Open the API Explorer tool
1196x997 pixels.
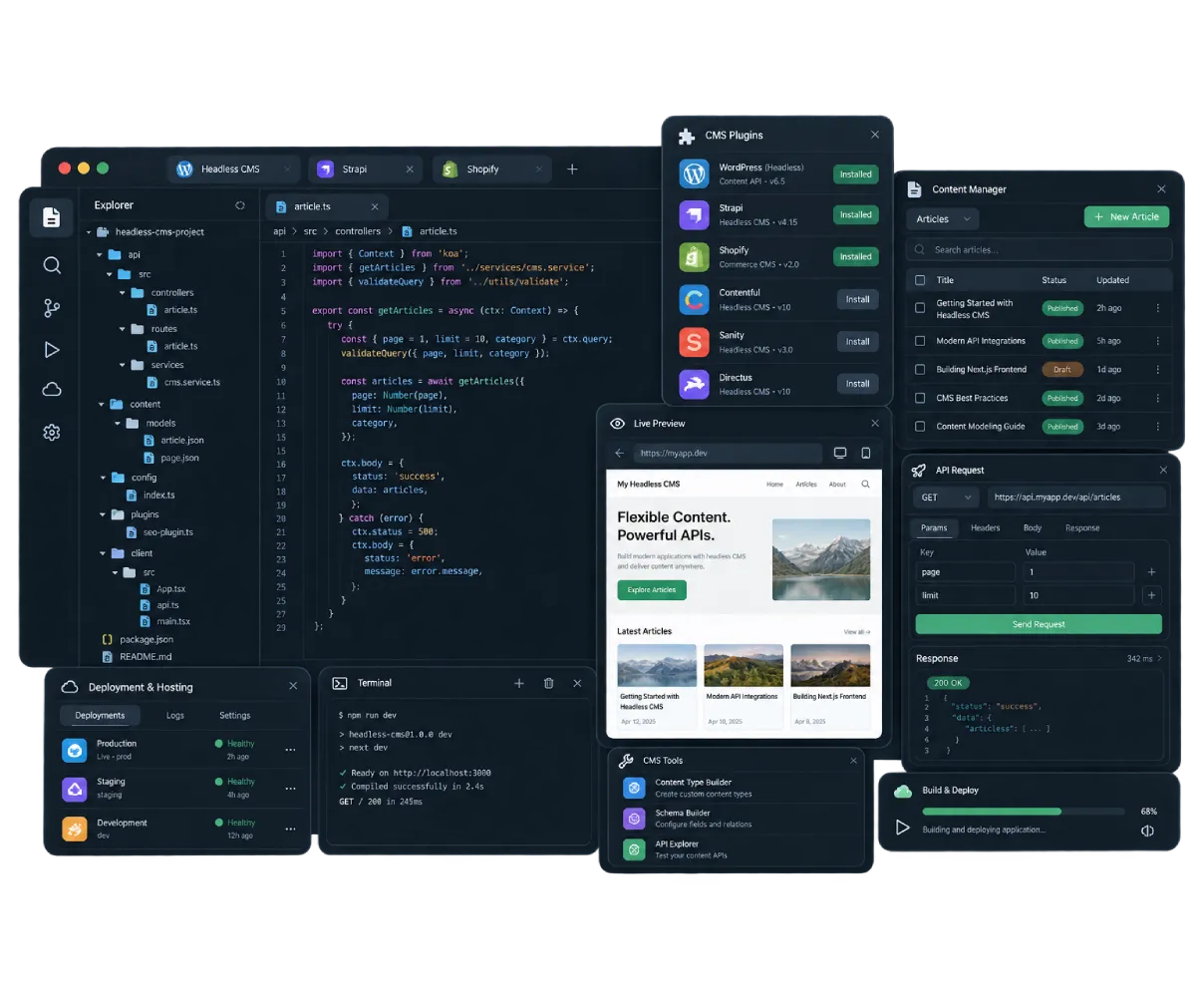735,849
